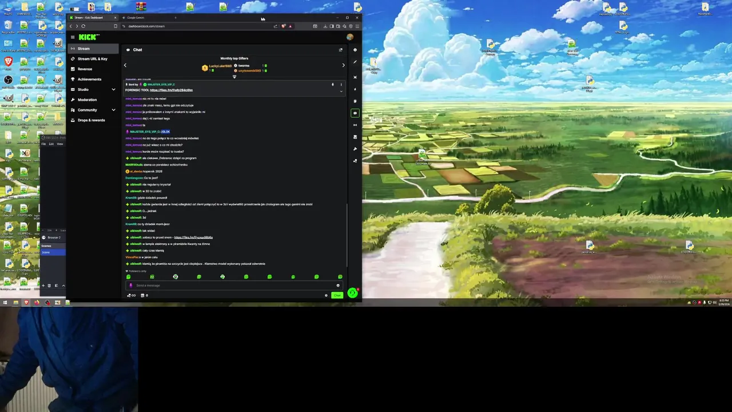The width and height of the screenshot is (732, 412).
Task: Collapse the pinned message chevron
Action: pos(341,91)
